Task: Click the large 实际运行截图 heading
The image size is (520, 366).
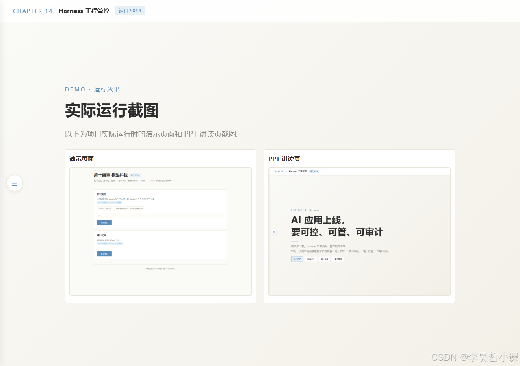Action: 112,111
